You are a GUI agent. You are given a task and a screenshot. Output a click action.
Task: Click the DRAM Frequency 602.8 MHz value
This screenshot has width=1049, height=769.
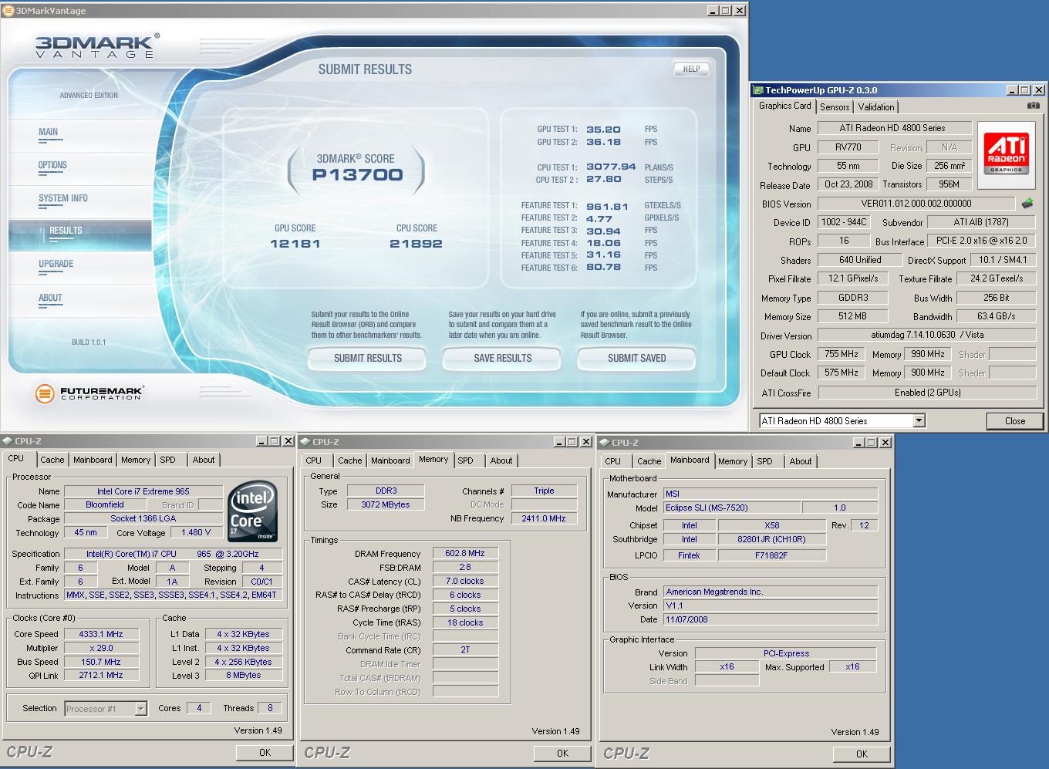coord(465,553)
